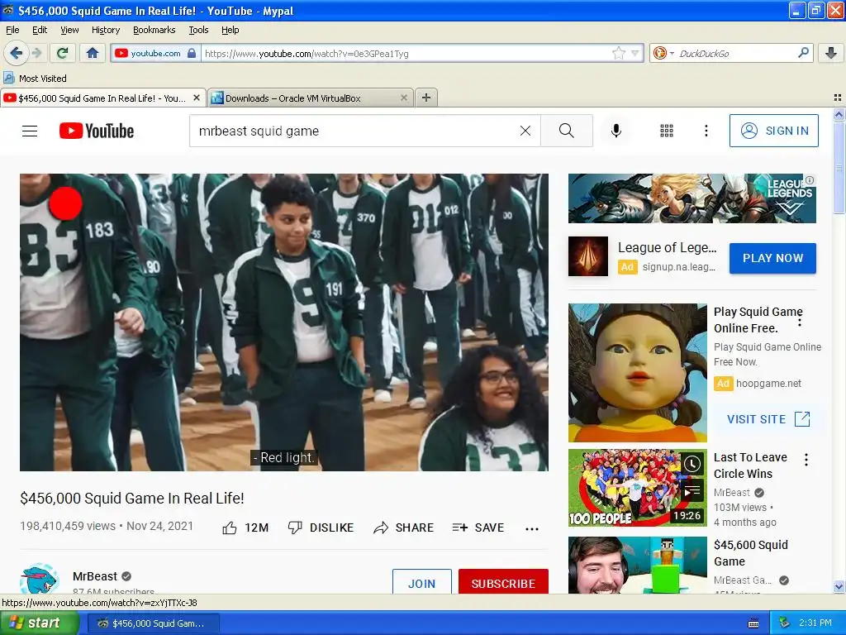
Task: Click the browser Forward arrow button
Action: 36,53
